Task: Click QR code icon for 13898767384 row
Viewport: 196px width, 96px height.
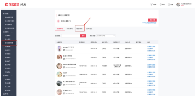Action: pyautogui.click(x=64, y=67)
